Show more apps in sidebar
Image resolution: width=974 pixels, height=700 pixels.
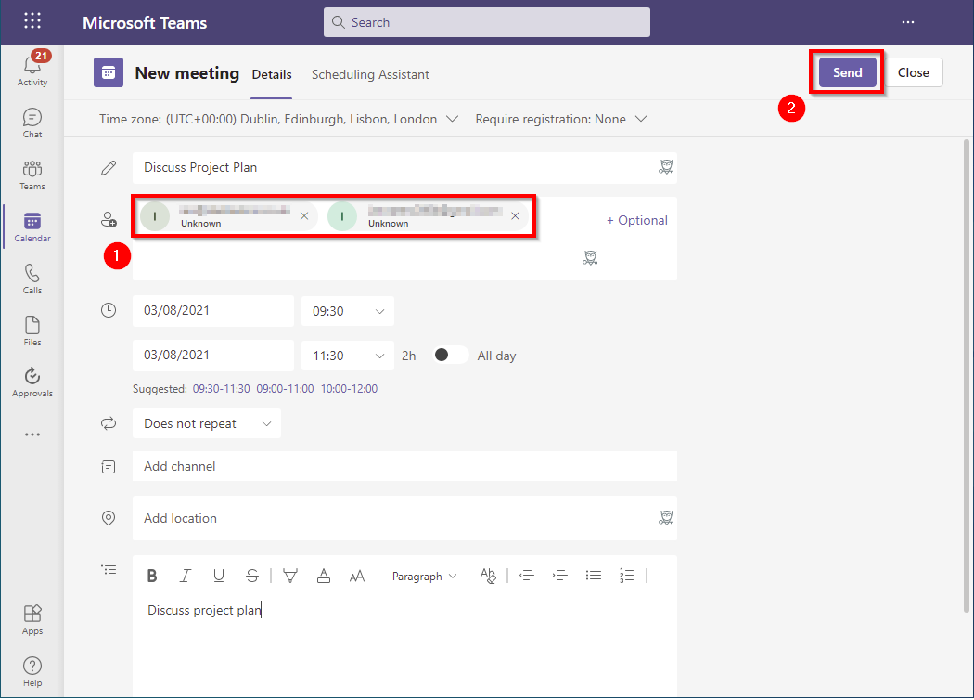point(32,434)
